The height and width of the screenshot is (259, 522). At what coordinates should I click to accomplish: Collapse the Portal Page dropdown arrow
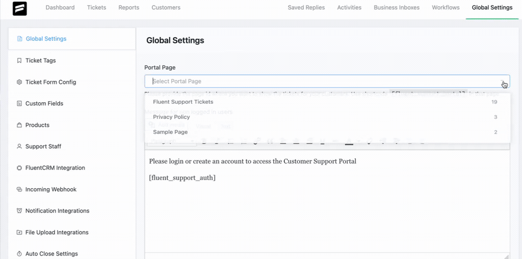[x=502, y=81]
